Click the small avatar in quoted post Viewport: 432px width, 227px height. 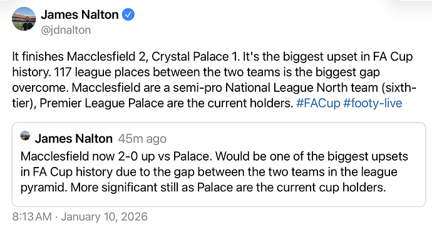click(25, 136)
